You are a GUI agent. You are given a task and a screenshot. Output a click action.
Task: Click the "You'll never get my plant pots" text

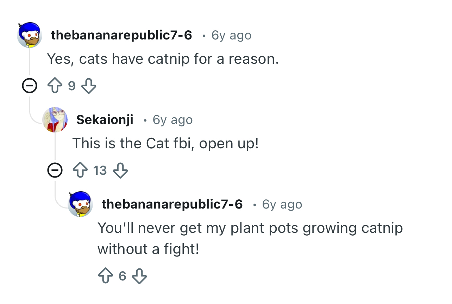click(x=250, y=228)
